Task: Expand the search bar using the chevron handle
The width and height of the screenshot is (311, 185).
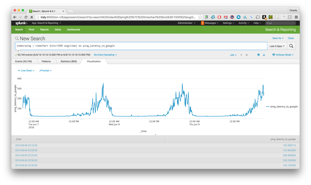Action: click(18, 50)
